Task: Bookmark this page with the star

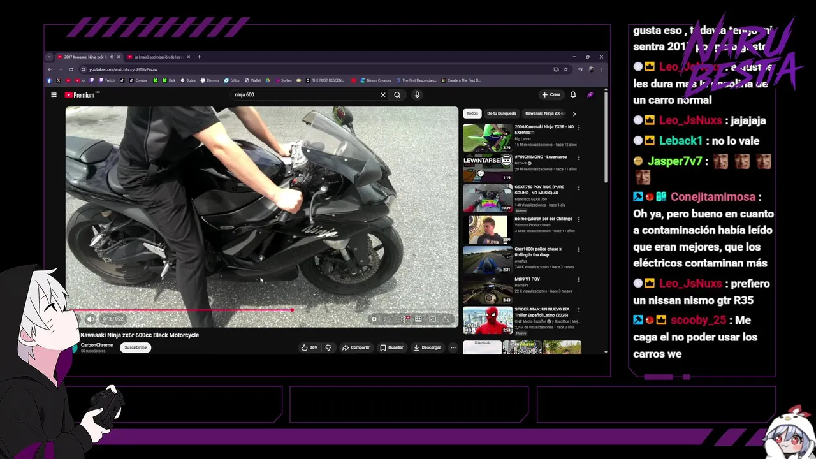Action: [565, 69]
